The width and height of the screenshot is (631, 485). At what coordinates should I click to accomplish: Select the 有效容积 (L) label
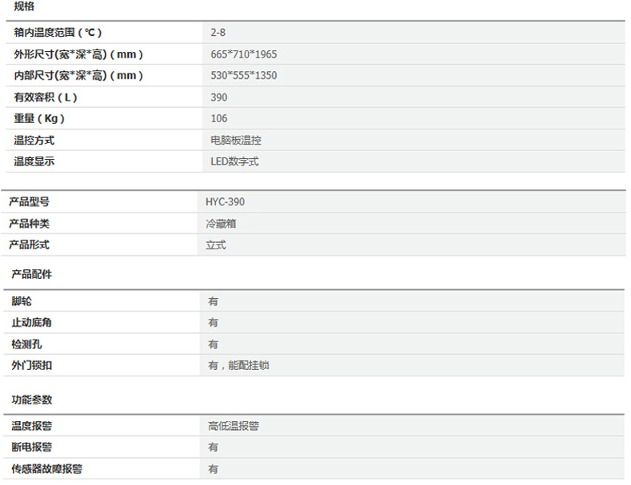[46, 97]
